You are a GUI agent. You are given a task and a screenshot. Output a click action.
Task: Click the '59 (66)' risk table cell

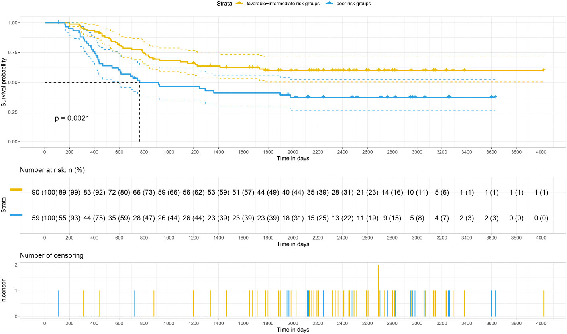tap(169, 193)
